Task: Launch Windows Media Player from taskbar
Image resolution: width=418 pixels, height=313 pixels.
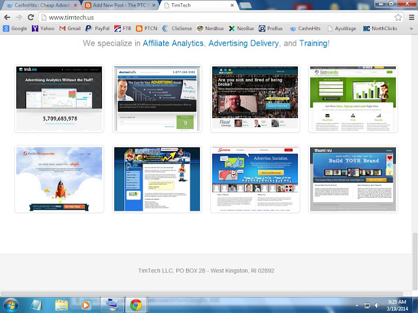Action: 86,305
